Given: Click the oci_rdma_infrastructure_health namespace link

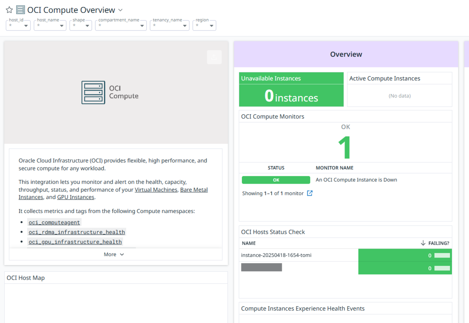Looking at the screenshot, I should (77, 232).
